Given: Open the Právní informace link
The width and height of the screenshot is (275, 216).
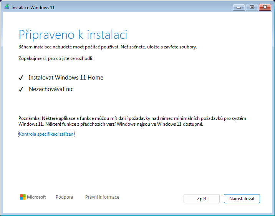Looking at the screenshot, I should click(x=102, y=197).
